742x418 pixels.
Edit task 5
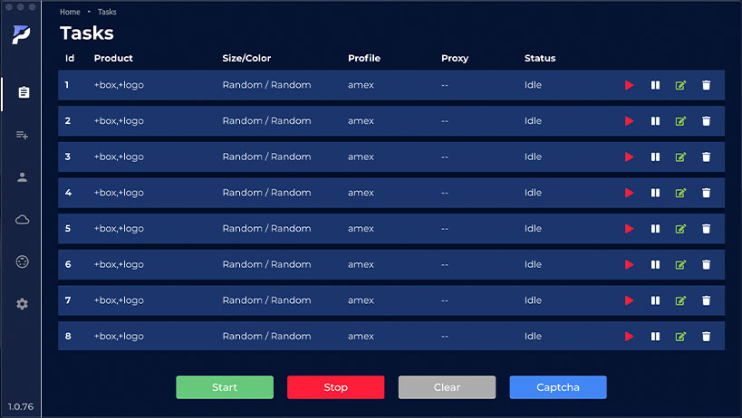(680, 229)
